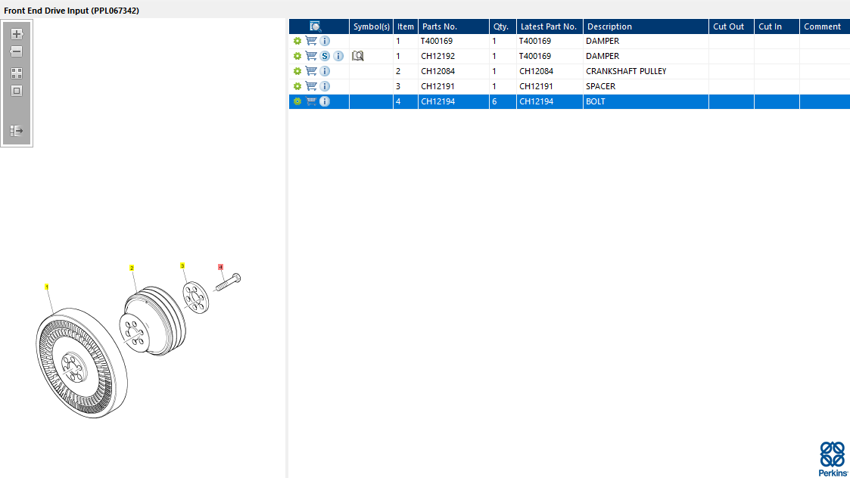Select CH12084 in Parts No. column
Image resolution: width=850 pixels, height=478 pixels.
[x=438, y=71]
